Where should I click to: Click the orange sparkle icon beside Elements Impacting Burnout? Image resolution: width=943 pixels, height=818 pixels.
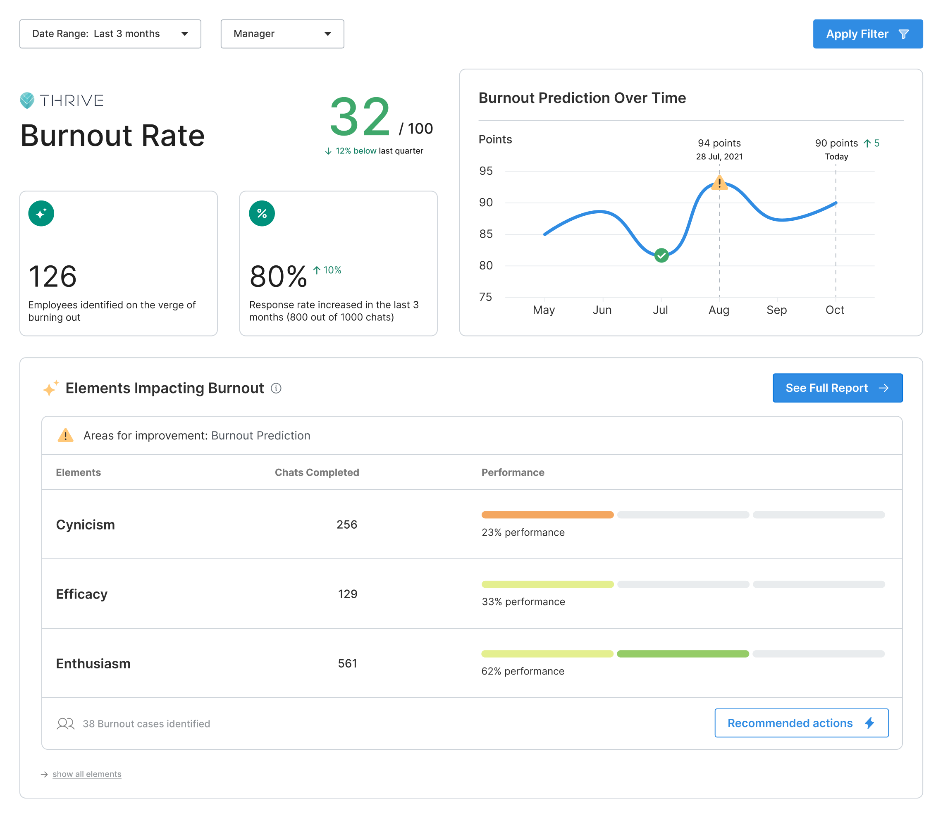[50, 388]
